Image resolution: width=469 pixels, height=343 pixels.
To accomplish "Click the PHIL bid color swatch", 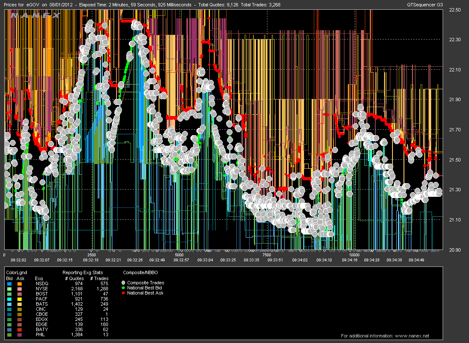I will (9, 334).
